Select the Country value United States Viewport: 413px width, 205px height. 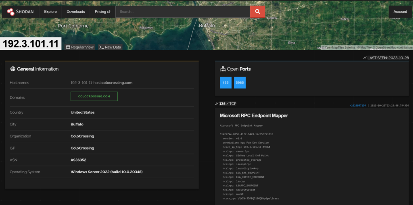click(x=82, y=112)
